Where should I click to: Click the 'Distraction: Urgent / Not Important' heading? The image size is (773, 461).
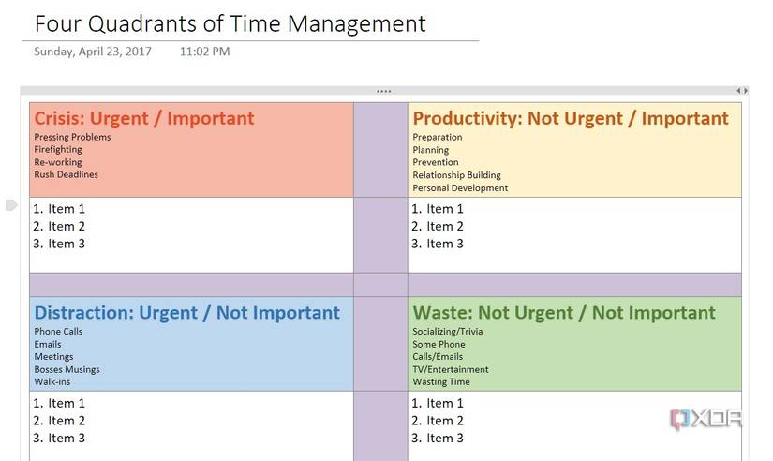[x=186, y=313]
